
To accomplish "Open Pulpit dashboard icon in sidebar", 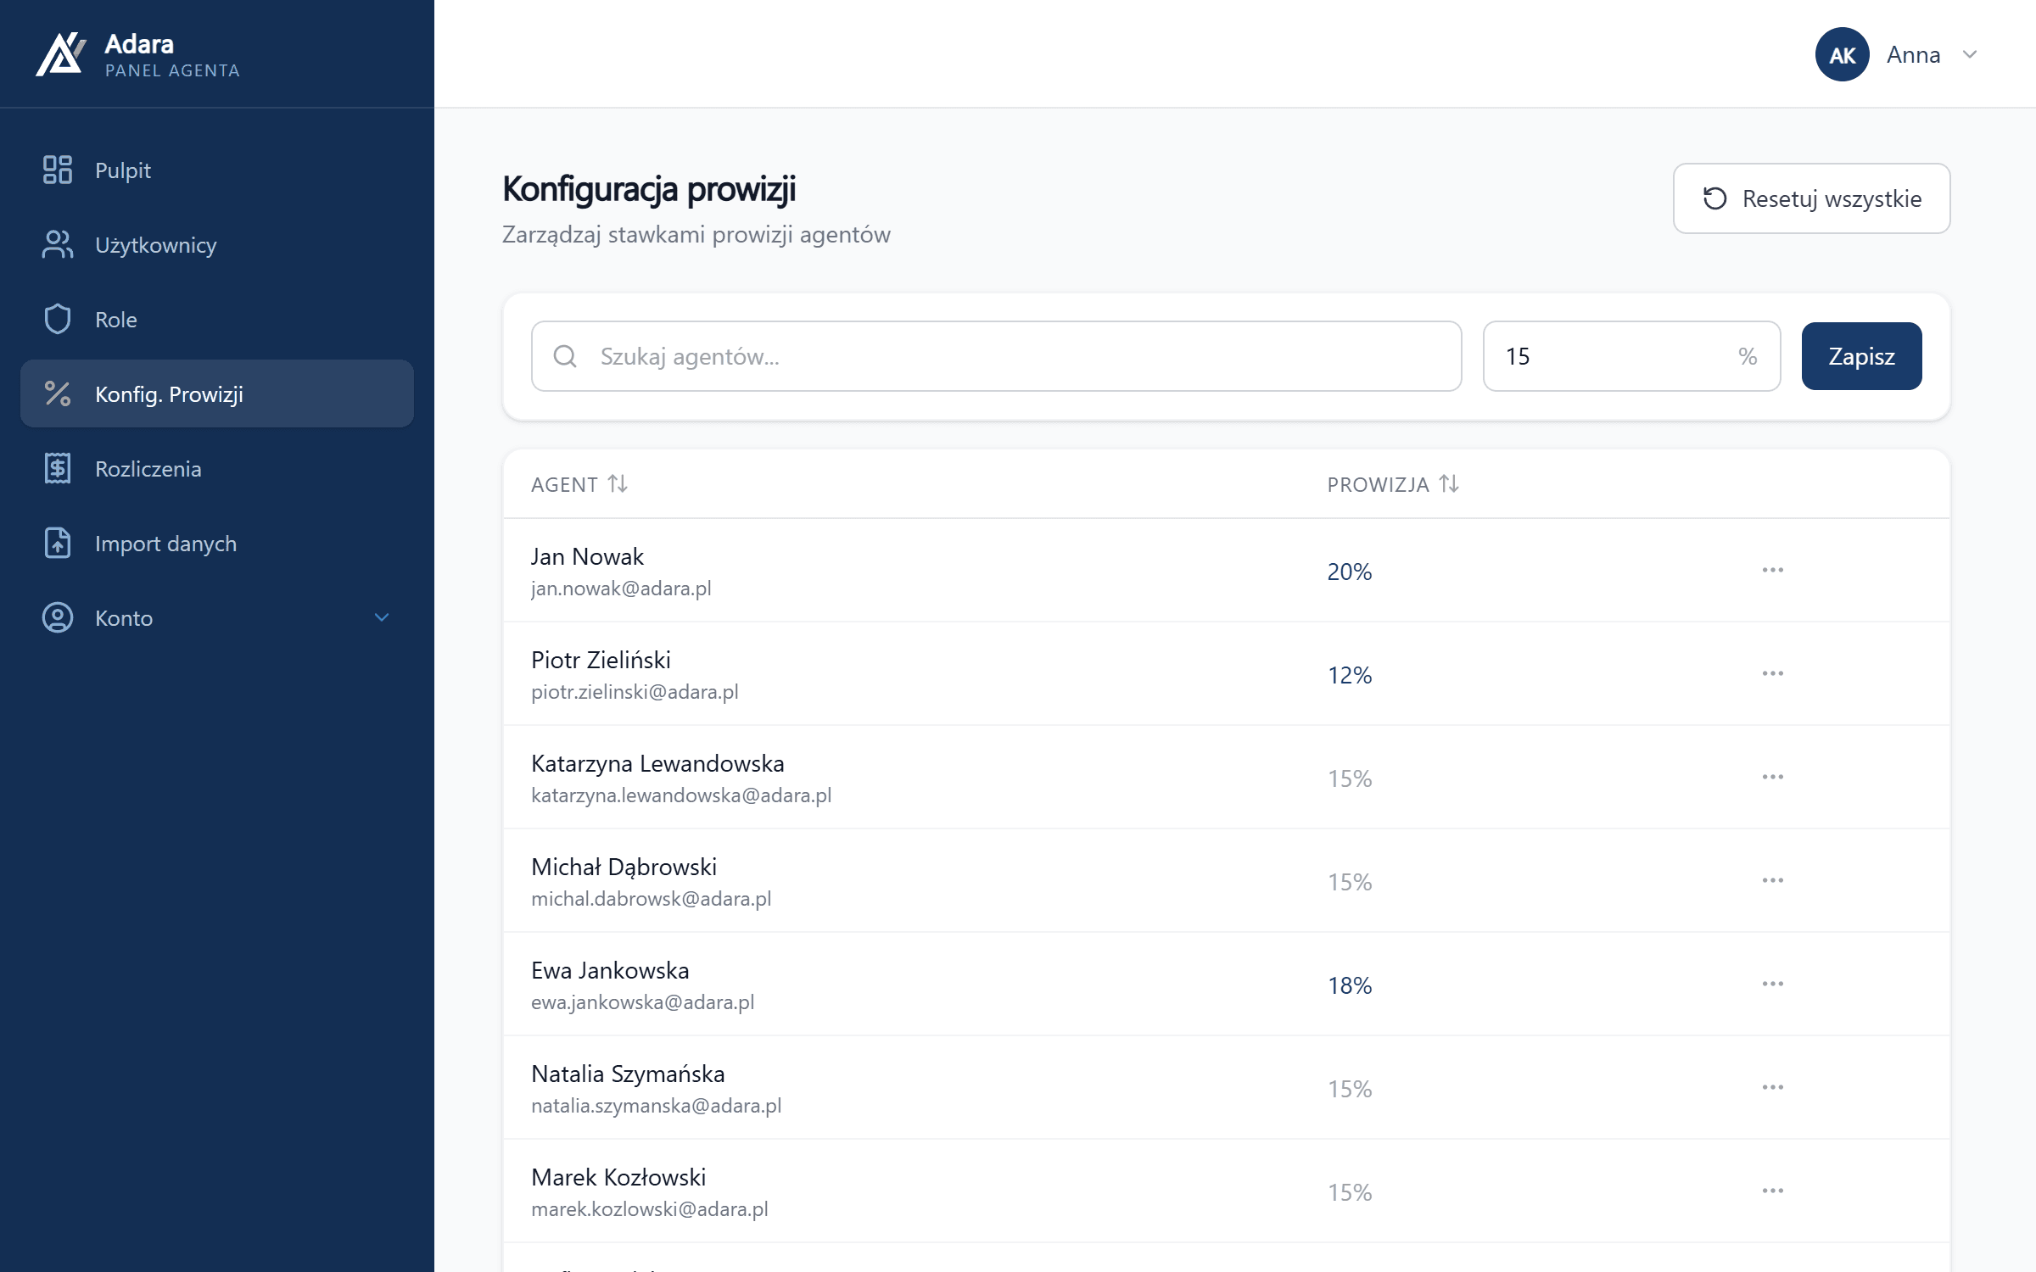I will coord(58,170).
